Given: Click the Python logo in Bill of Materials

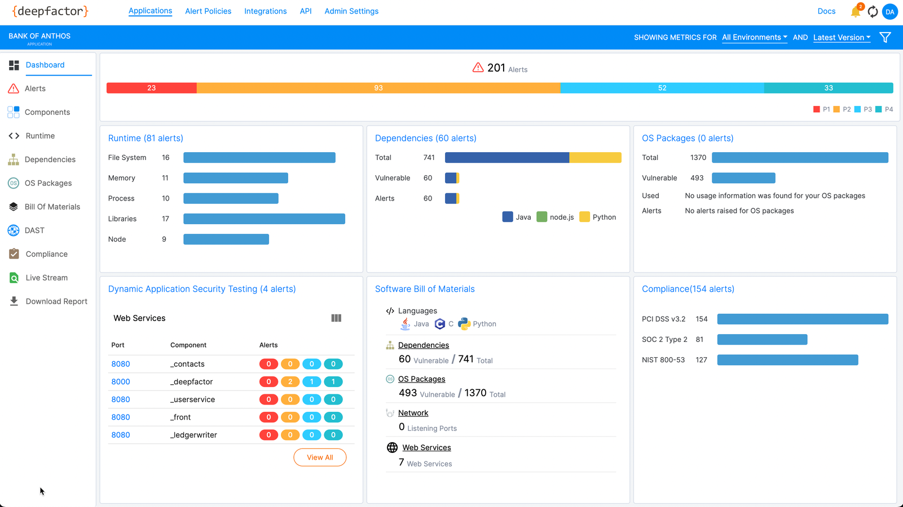Looking at the screenshot, I should 464,324.
